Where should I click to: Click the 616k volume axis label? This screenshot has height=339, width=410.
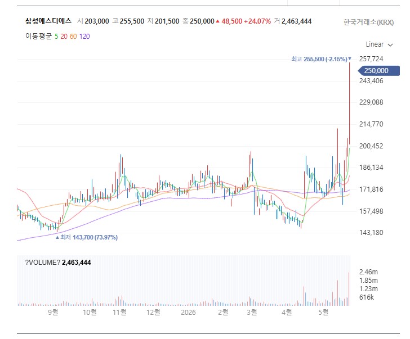(x=367, y=297)
